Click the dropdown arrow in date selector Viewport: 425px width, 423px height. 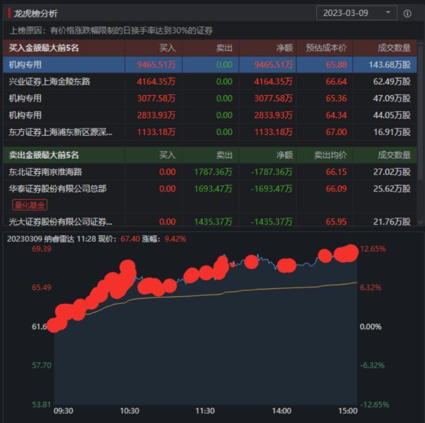(x=388, y=13)
